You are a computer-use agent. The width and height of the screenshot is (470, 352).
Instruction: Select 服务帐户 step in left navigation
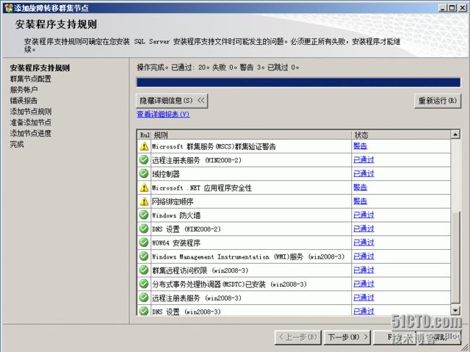point(24,90)
